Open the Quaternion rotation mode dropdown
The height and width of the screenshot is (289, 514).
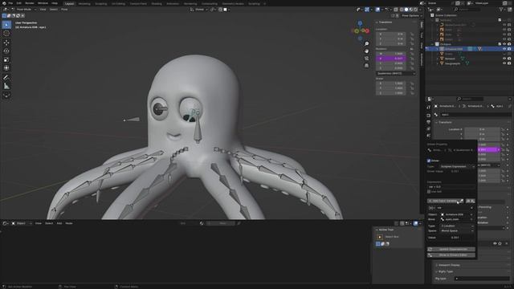396,73
